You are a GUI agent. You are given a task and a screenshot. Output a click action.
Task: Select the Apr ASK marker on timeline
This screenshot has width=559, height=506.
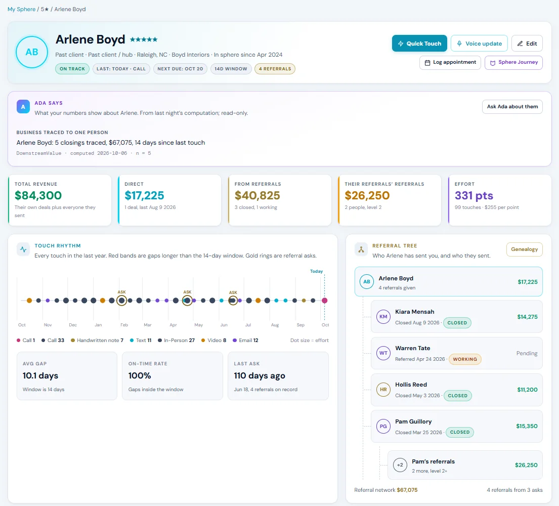click(187, 301)
